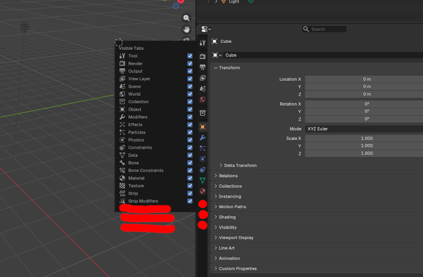The width and height of the screenshot is (423, 277).
Task: Click the Cube object icon in header
Action: click(214, 41)
